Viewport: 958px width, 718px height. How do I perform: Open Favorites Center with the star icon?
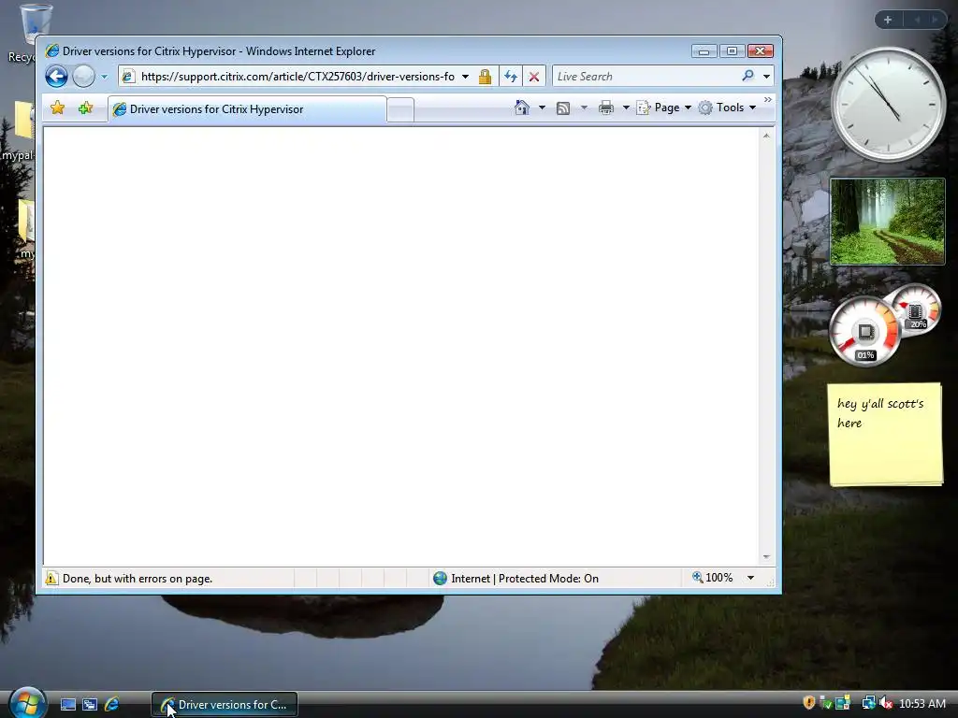click(57, 108)
